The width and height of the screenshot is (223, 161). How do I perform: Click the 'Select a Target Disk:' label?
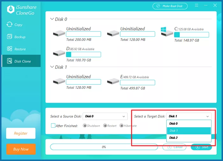(x=150, y=116)
